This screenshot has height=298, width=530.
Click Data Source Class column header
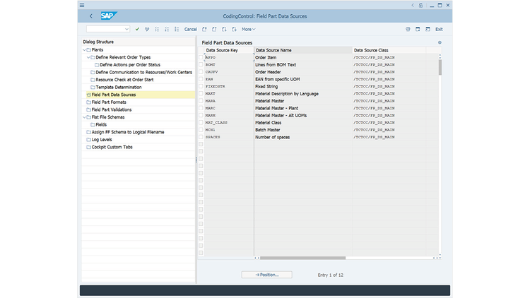(x=389, y=50)
